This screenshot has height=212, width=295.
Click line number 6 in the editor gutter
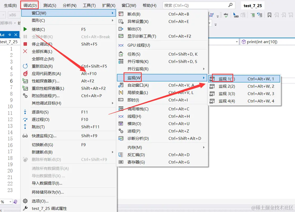click(11, 81)
